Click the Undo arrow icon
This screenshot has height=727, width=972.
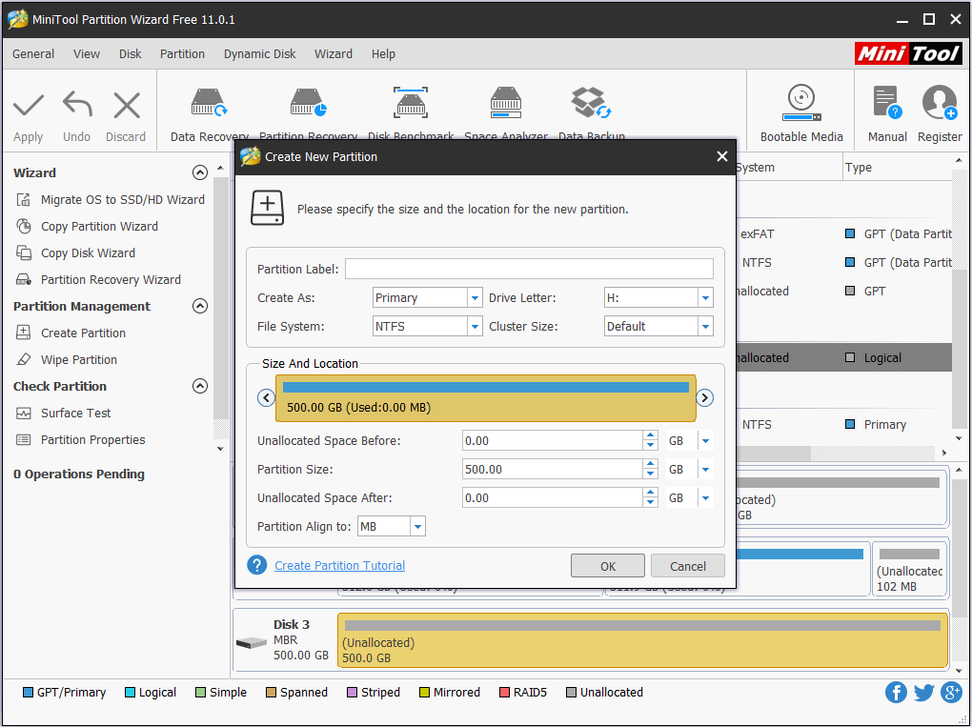pyautogui.click(x=77, y=105)
